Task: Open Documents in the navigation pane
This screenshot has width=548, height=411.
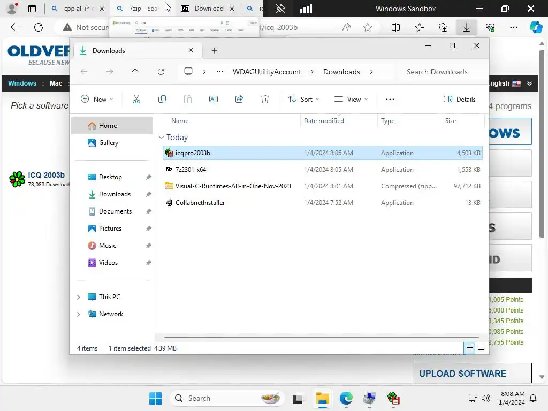Action: [112, 211]
